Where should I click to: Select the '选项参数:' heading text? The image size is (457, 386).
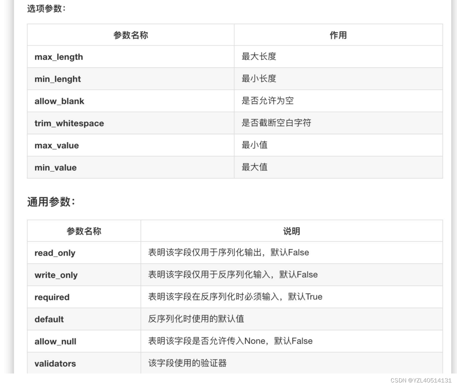coord(46,9)
